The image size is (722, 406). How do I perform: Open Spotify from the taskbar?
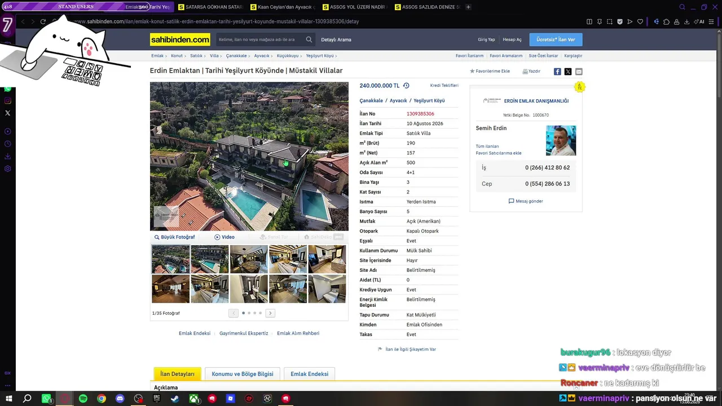click(x=83, y=399)
